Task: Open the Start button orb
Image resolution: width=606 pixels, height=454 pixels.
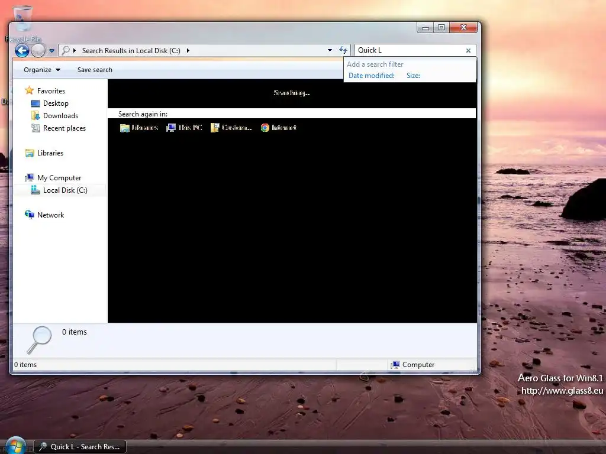Action: (16, 446)
